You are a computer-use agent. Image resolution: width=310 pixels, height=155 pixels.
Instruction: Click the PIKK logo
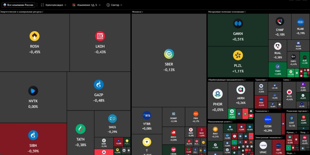point(196,114)
